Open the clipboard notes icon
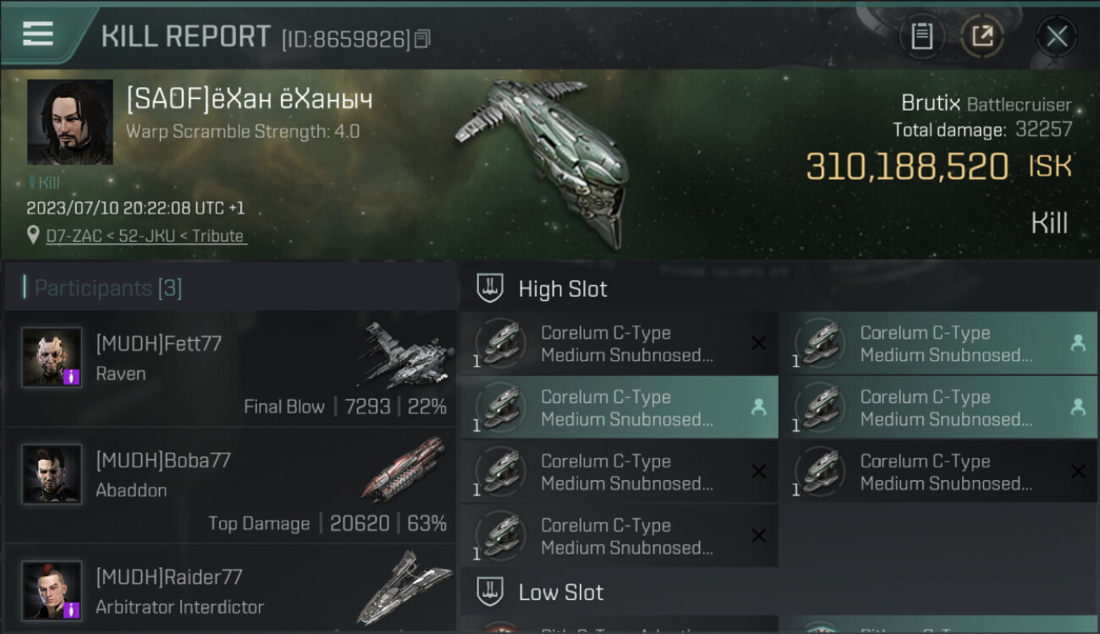 point(921,36)
